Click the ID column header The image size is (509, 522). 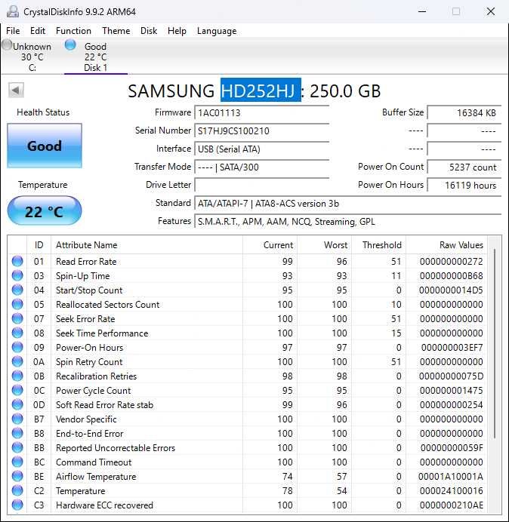pos(39,245)
